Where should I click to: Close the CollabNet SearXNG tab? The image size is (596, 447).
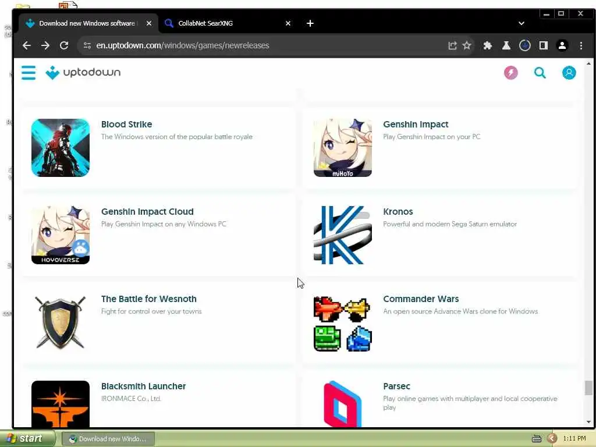pyautogui.click(x=288, y=23)
